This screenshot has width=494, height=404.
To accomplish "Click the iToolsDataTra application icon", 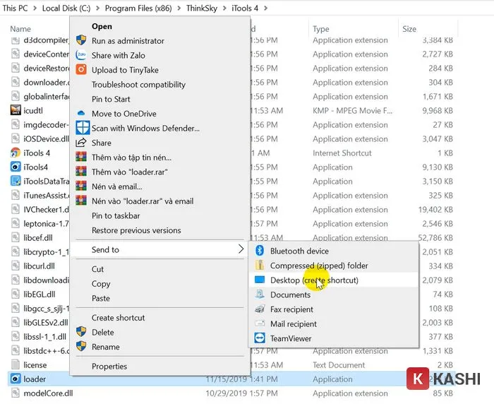I will click(x=16, y=181).
